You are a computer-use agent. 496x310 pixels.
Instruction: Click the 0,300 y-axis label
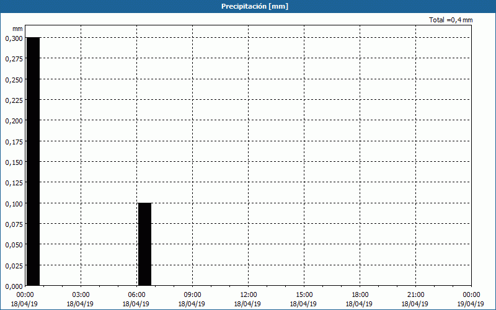(14, 38)
